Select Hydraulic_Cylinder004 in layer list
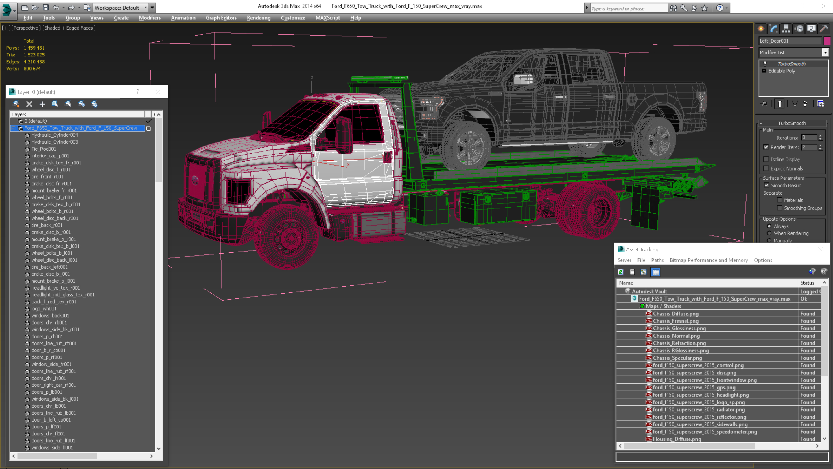 tap(54, 135)
